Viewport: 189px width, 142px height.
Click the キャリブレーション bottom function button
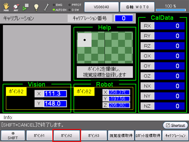(175, 136)
